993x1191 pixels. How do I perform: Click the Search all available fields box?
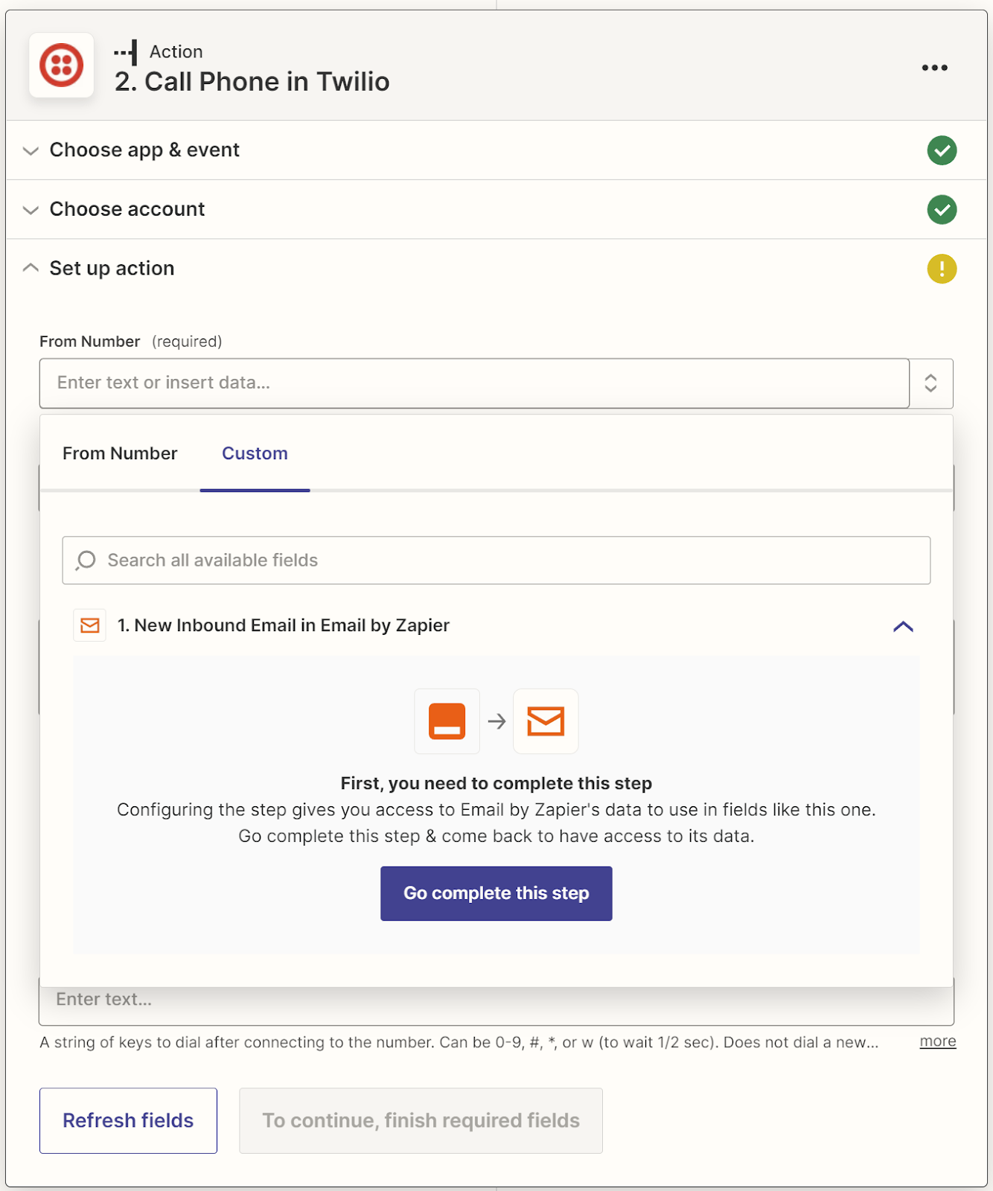pyautogui.click(x=496, y=561)
